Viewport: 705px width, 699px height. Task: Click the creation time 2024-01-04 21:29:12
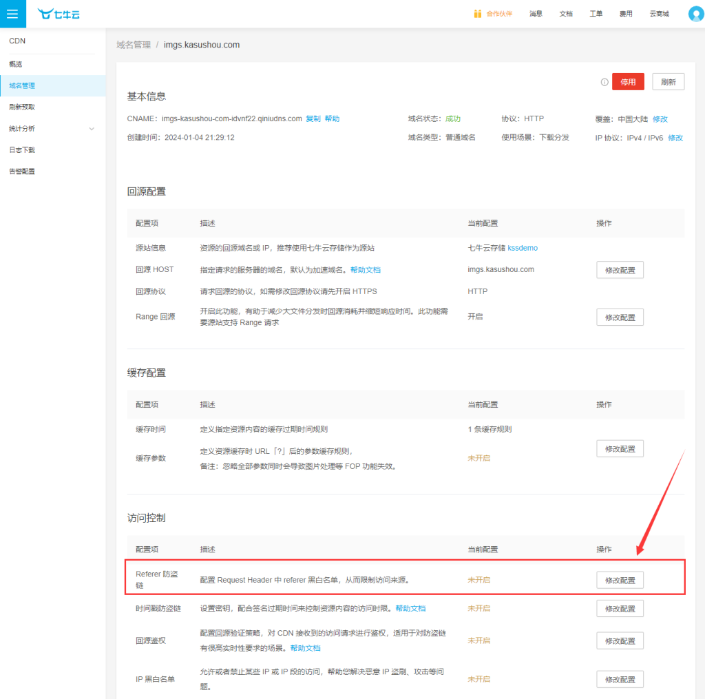click(x=200, y=138)
